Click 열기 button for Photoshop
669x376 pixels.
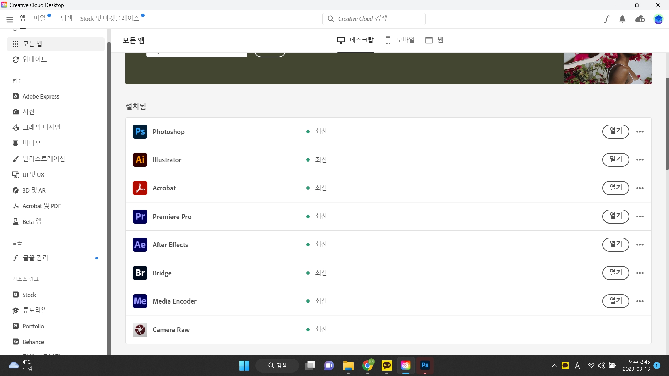(616, 131)
